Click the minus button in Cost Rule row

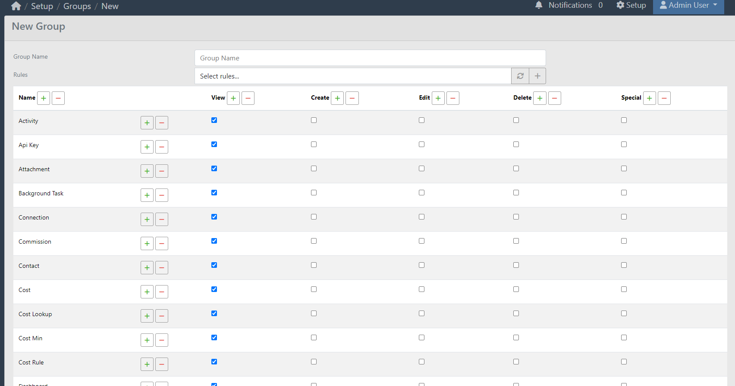[162, 364]
